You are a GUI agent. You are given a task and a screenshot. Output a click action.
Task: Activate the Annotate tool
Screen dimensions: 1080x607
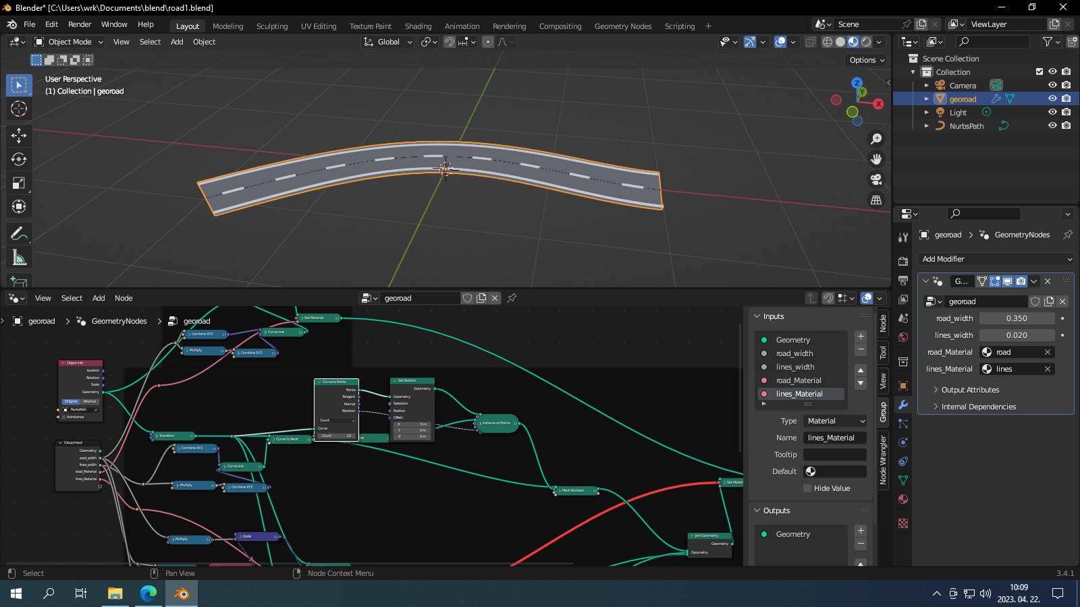19,234
